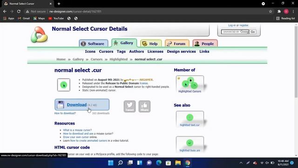Open the Tags submenu link

pos(121,51)
